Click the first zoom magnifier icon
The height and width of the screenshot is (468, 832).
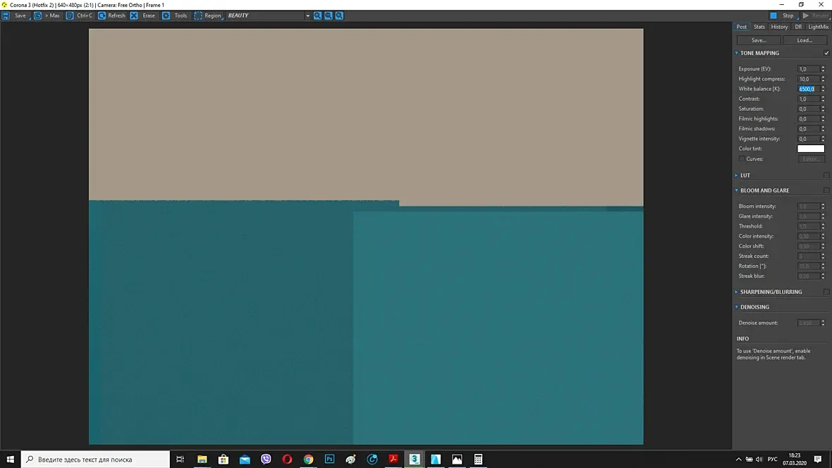coord(317,16)
